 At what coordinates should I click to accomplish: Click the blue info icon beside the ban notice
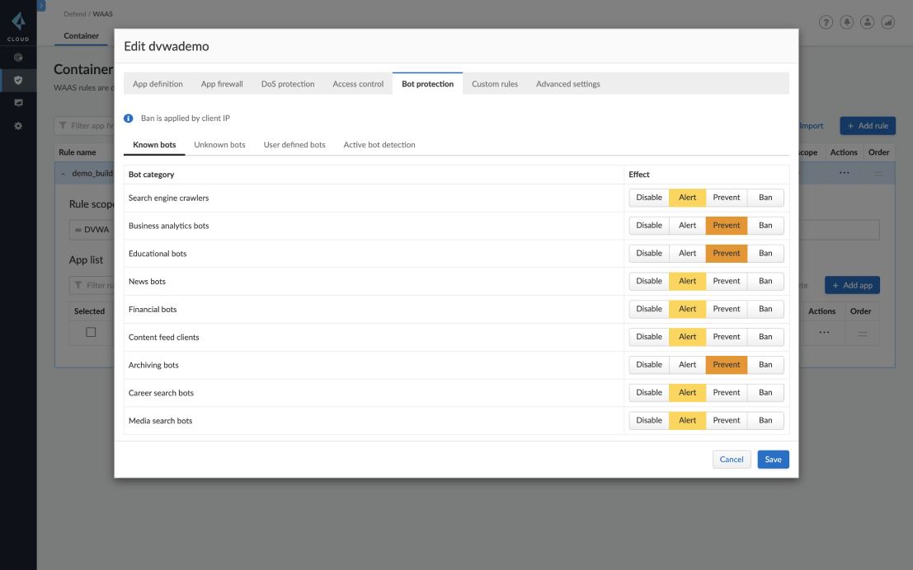click(129, 119)
